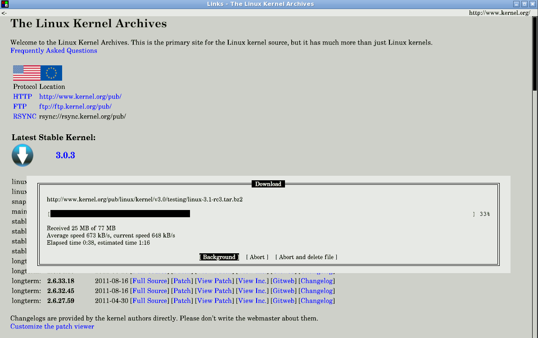
Task: Open the 3.0.3 latest stable kernel link
Action: (x=66, y=155)
